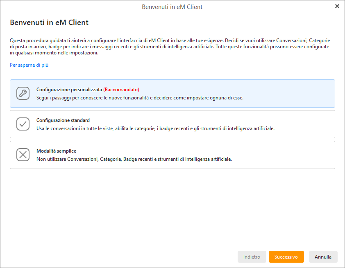Click the Annulla button
The image size is (345, 268).
(x=323, y=257)
